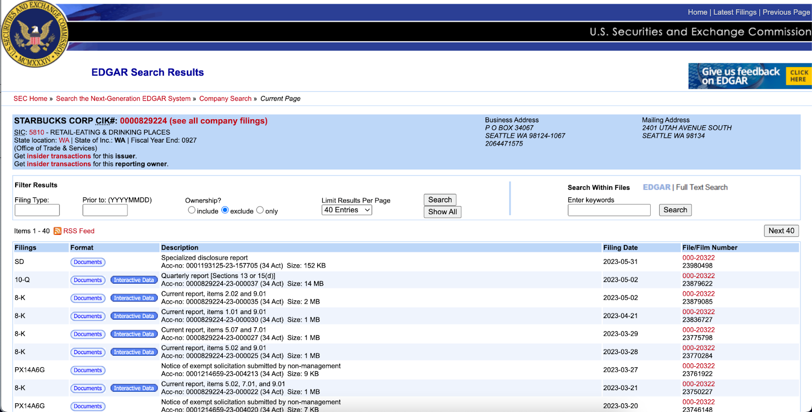This screenshot has height=412, width=812.
Task: Click the Enter keywords input field
Action: click(609, 210)
